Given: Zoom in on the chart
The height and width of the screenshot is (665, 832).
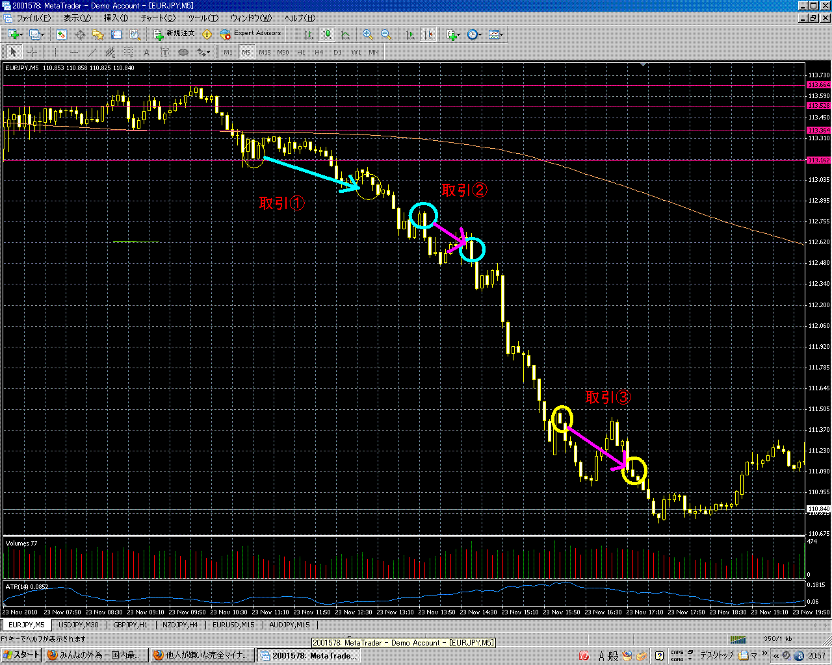Looking at the screenshot, I should pyautogui.click(x=368, y=34).
